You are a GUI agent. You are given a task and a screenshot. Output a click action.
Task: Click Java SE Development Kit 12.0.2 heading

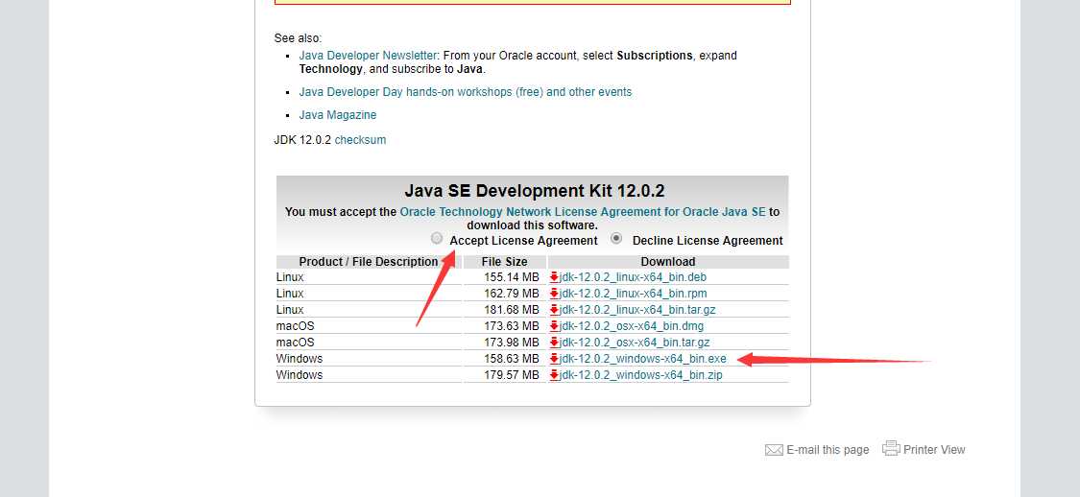(x=535, y=191)
